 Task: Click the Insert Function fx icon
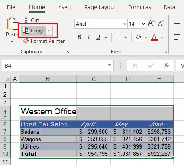click(166, 66)
